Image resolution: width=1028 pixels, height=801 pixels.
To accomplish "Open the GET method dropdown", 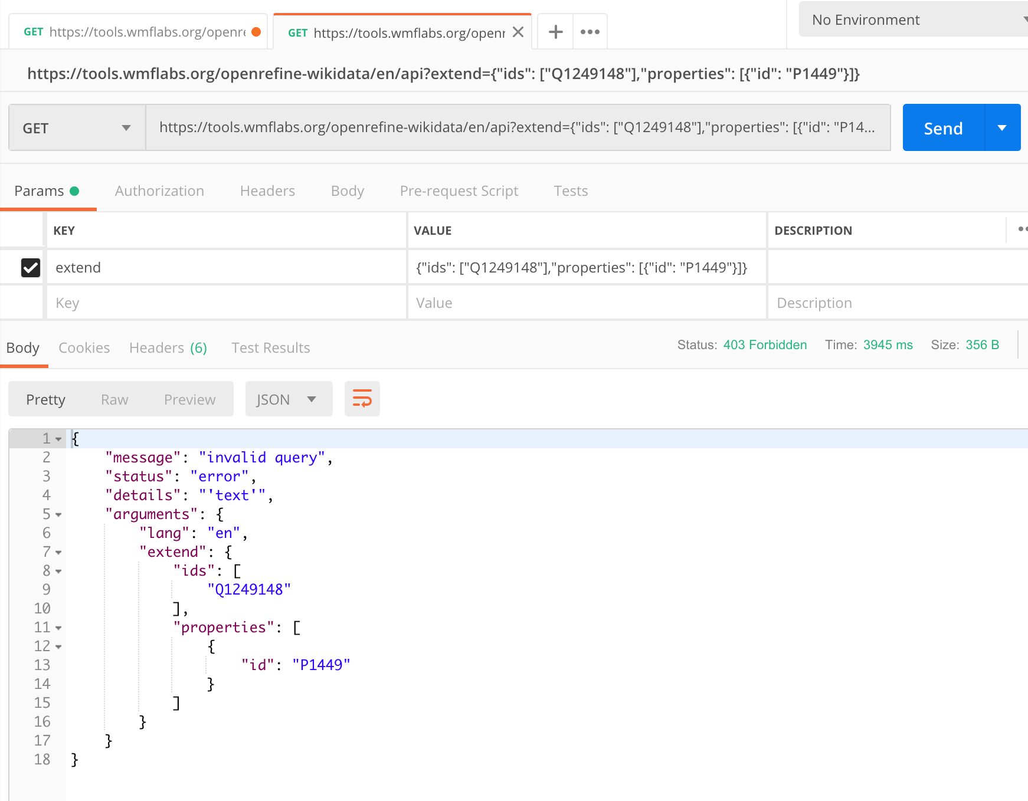I will click(77, 128).
